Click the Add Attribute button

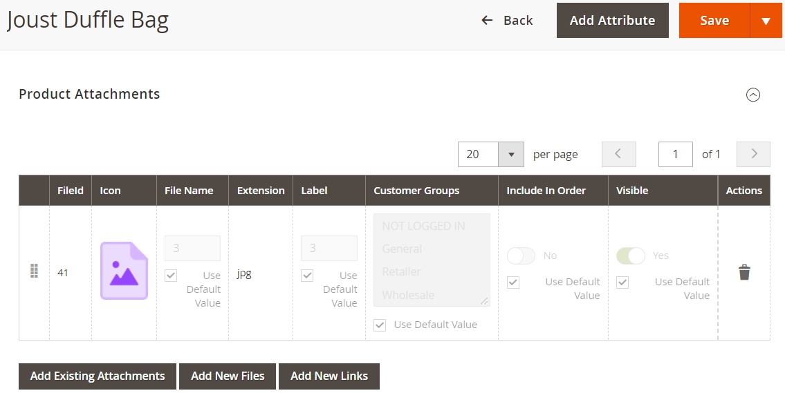[x=612, y=21]
